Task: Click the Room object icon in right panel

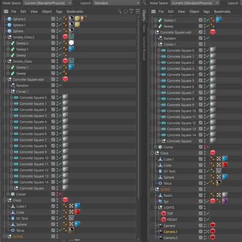Action: coord(160,196)
